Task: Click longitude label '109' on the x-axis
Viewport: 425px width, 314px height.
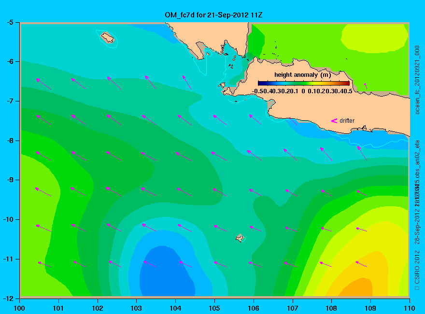Action: [x=370, y=308]
